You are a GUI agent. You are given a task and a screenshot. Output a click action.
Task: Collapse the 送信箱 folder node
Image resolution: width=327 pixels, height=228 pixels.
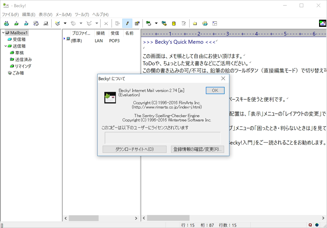[x=6, y=46]
